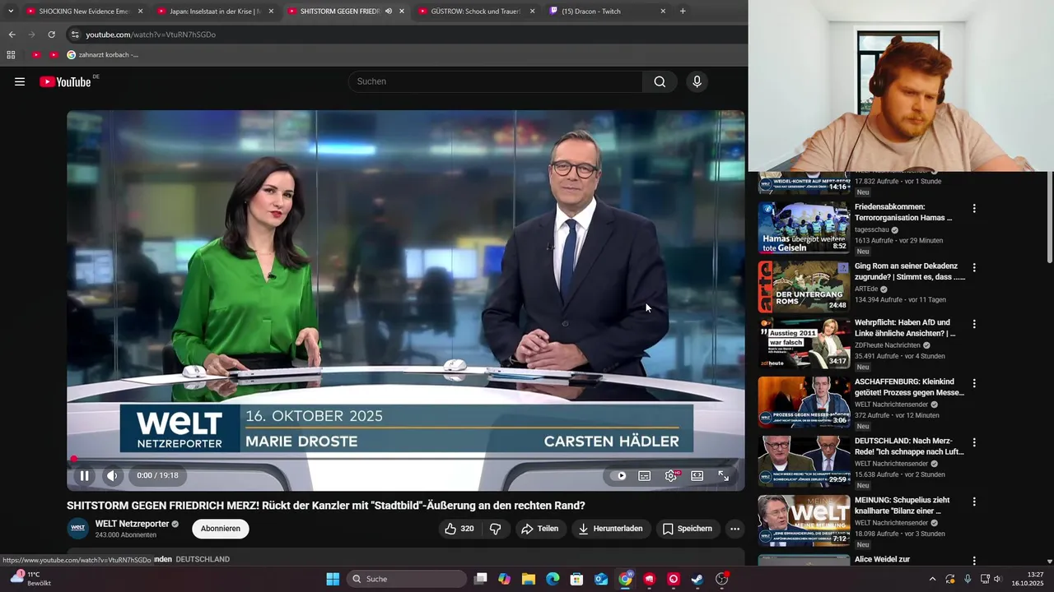Open Microsoft Edge from the taskbar
This screenshot has width=1054, height=592.
coord(553,579)
